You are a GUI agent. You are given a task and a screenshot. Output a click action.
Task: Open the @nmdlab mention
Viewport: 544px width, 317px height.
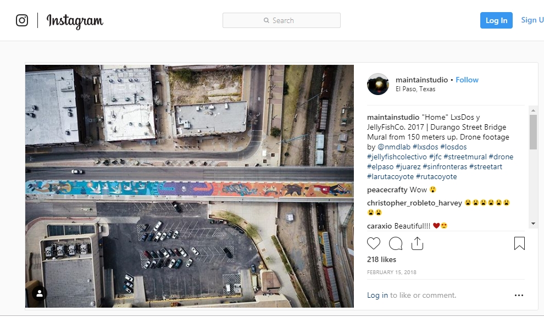point(394,147)
